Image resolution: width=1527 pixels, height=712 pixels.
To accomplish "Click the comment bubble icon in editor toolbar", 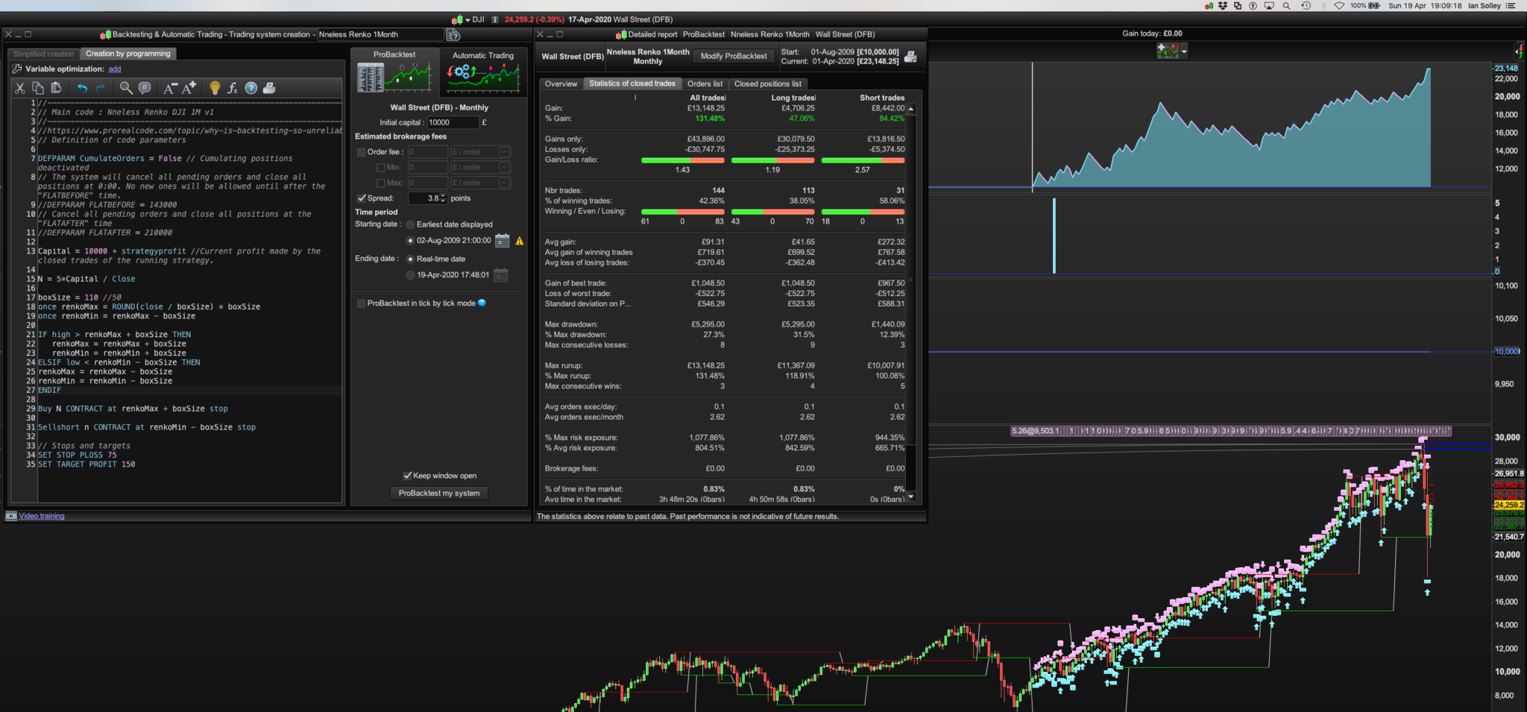I will pyautogui.click(x=145, y=88).
